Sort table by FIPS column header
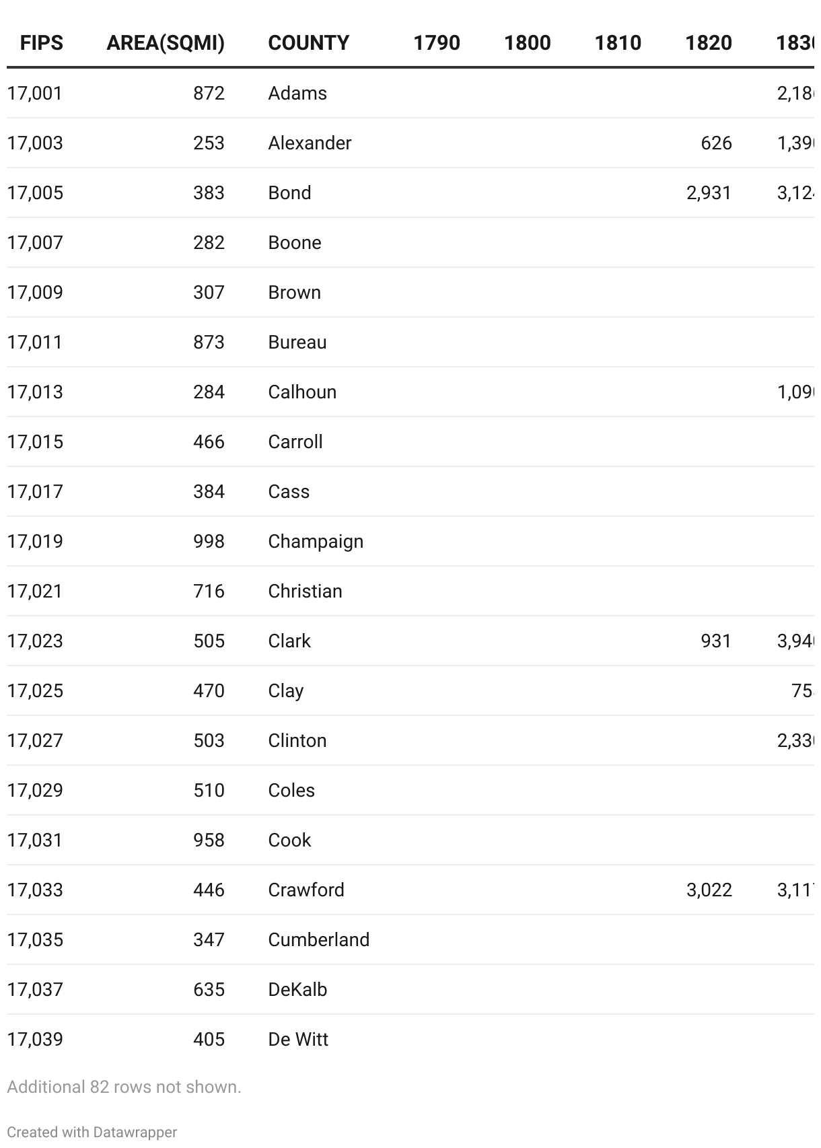The image size is (821, 1148). [41, 43]
